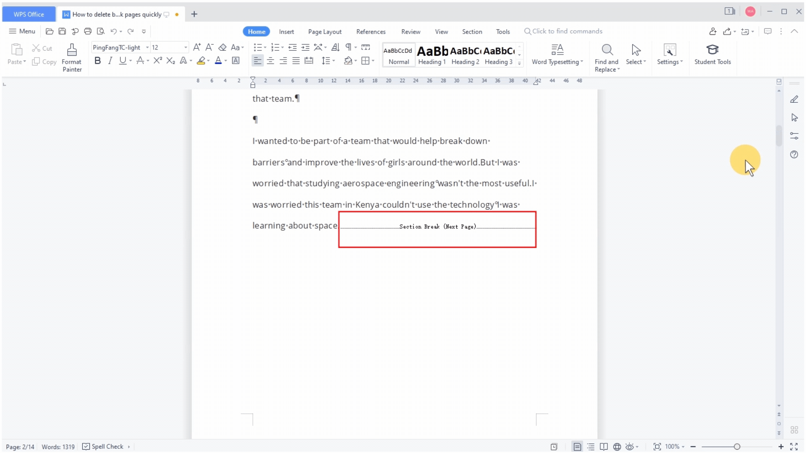Image resolution: width=806 pixels, height=453 pixels.
Task: Open the Menu hamburger button
Action: coord(22,31)
